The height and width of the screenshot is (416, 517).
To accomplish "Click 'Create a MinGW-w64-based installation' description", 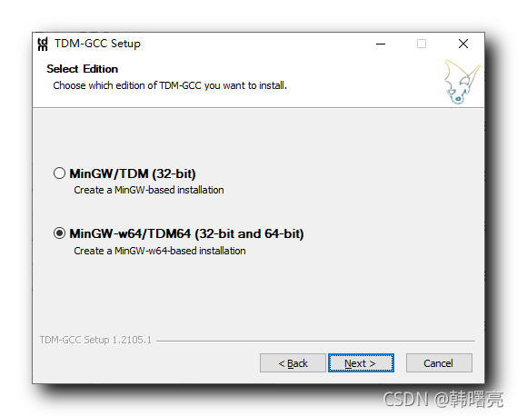I will (160, 251).
